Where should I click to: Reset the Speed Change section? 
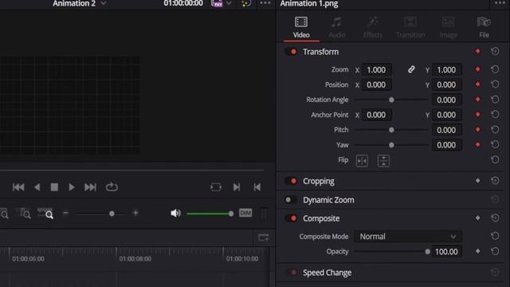(x=495, y=272)
